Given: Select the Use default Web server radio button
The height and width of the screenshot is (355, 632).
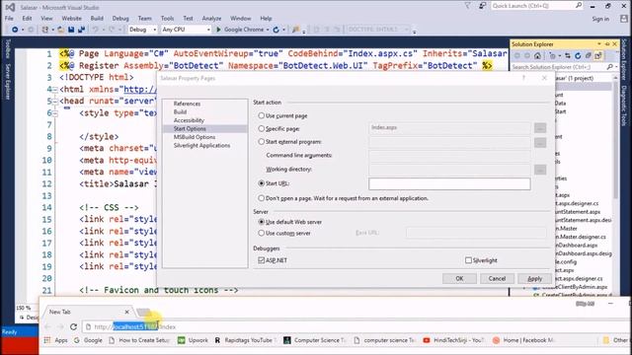Looking at the screenshot, I should click(x=261, y=222).
